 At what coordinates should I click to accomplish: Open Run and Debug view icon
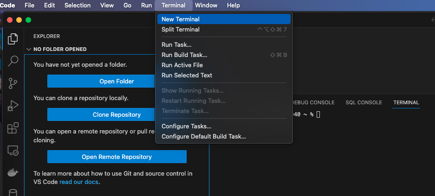[13, 106]
